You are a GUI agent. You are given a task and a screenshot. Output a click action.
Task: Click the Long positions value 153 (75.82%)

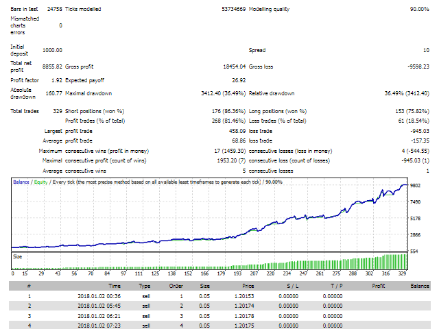(x=412, y=111)
